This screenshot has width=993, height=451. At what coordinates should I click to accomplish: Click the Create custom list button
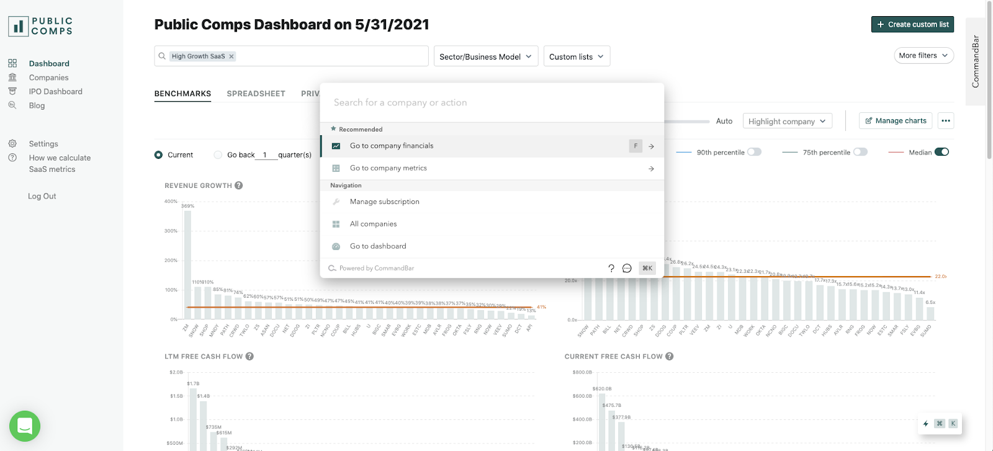pos(912,24)
